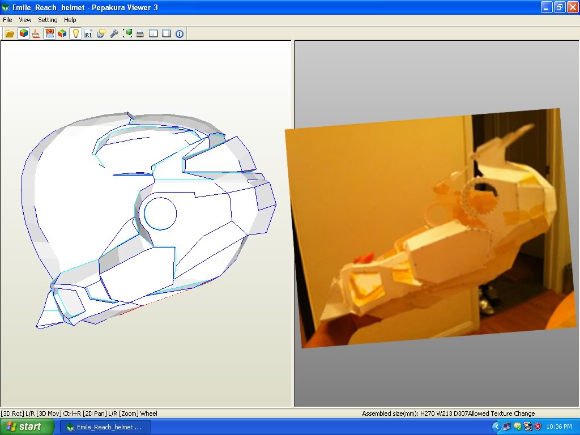Click the Pepakura title bar app icon
The image size is (580, 435).
[x=6, y=7]
